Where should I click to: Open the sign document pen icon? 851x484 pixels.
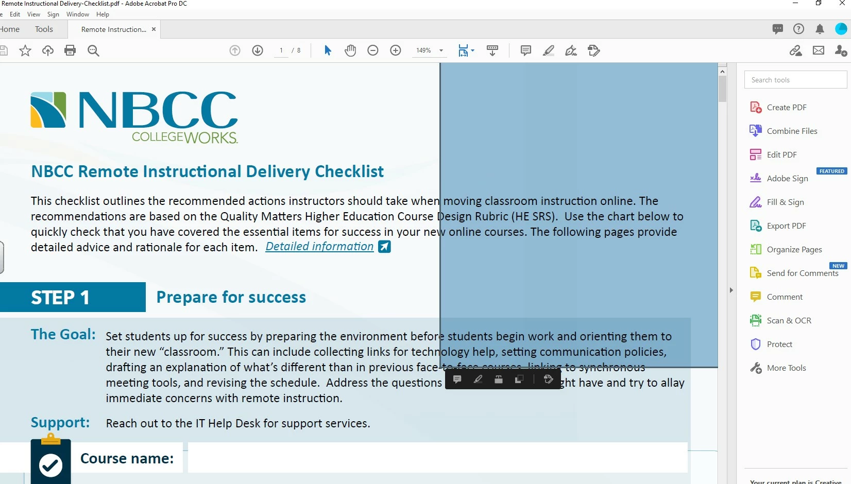click(571, 50)
